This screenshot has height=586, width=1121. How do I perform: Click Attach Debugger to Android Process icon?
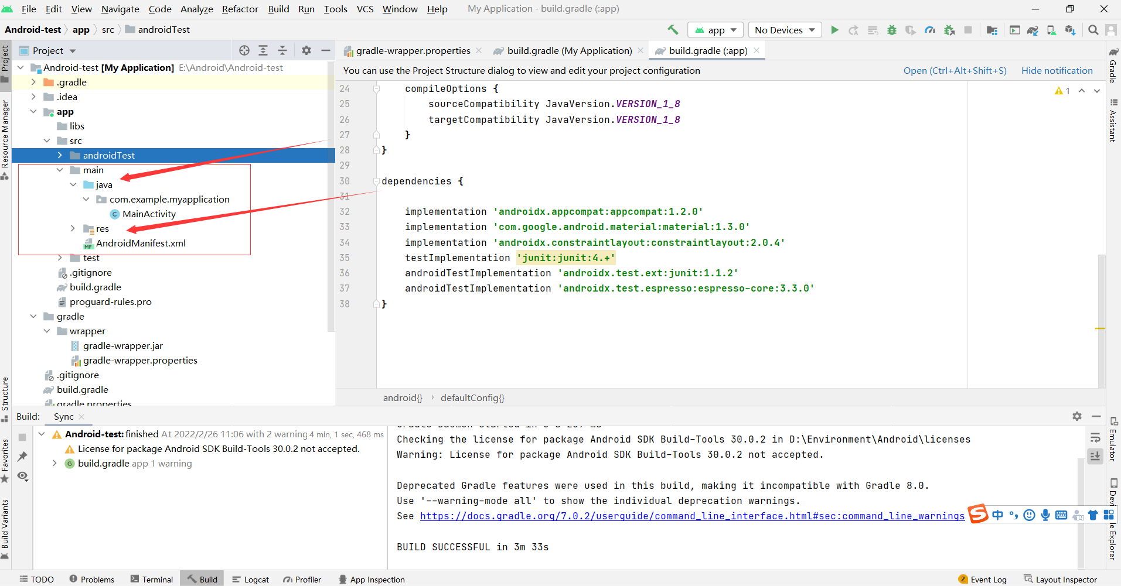point(949,30)
